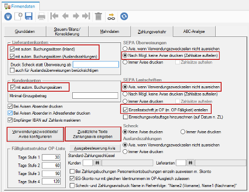Select SEPA Überweisungen Nach Mögl. keine Avise drucken
Viewport: 249px width, 192px height.
pos(125,55)
